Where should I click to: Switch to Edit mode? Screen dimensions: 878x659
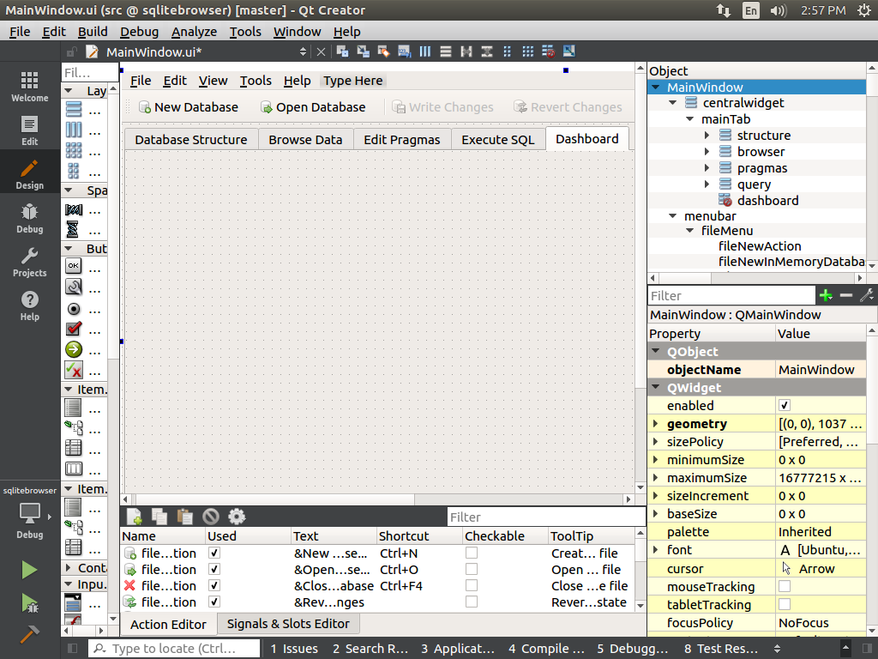[x=30, y=130]
